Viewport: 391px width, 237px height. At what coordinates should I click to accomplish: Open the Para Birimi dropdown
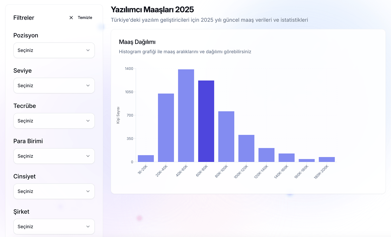pyautogui.click(x=54, y=156)
